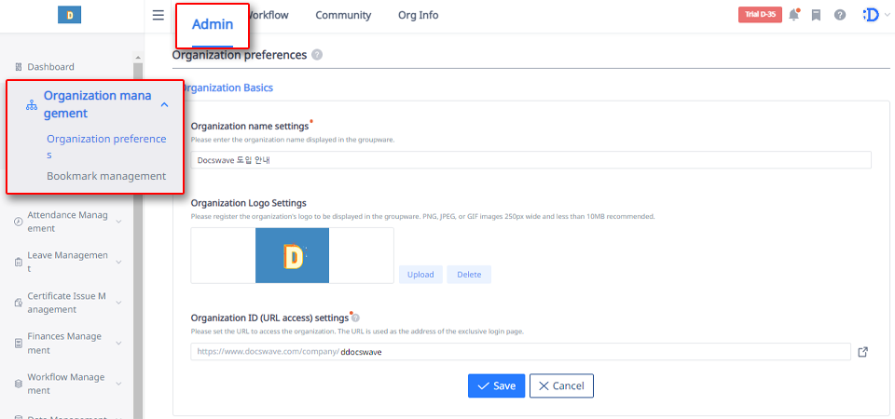Screen dimensions: 895x419
Task: Collapse the Organization management section
Action: pyautogui.click(x=164, y=105)
